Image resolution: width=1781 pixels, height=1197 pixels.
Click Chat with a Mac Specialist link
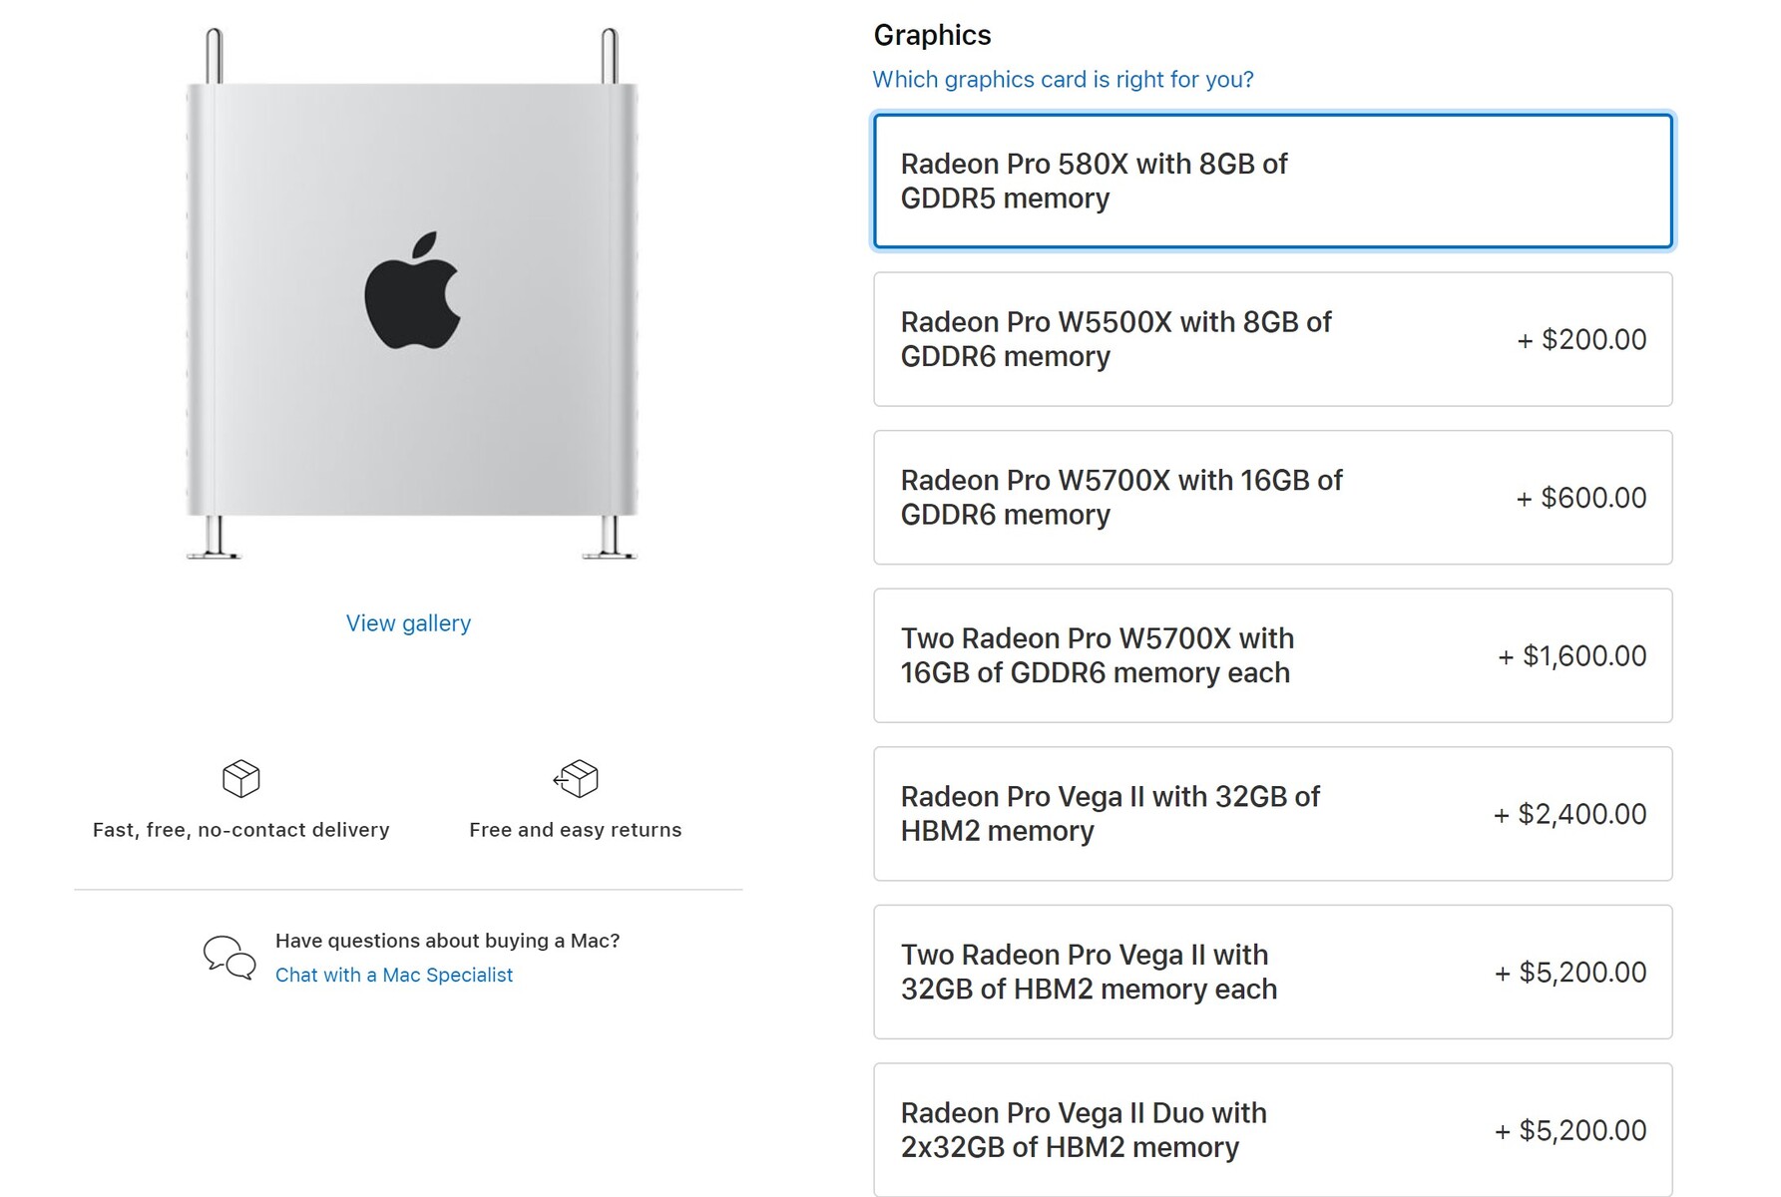[x=394, y=975]
